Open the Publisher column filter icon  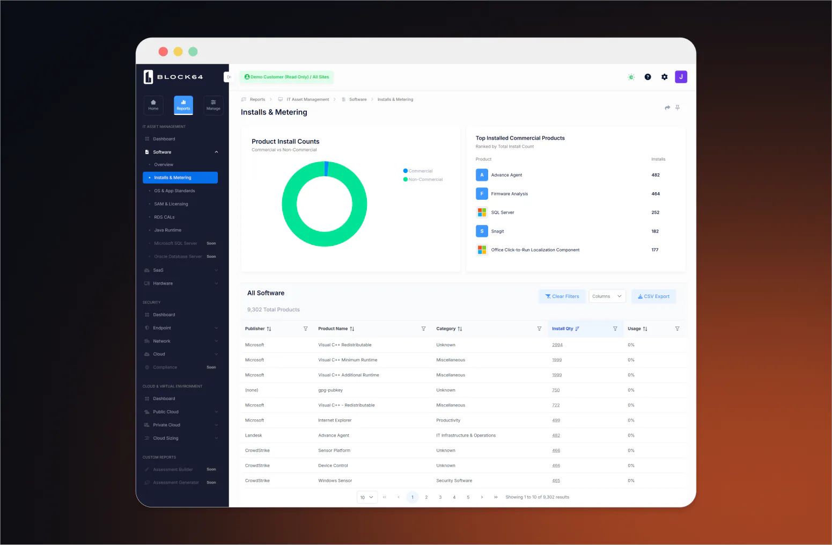click(306, 329)
